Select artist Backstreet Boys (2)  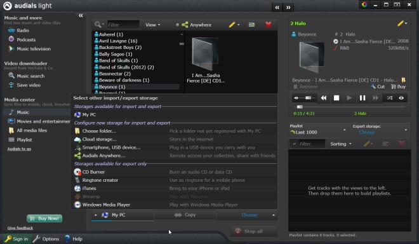point(118,48)
